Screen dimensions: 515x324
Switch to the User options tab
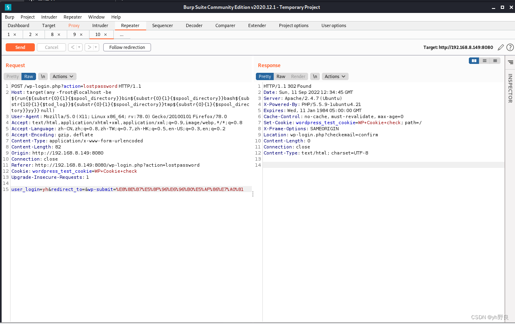[x=334, y=25]
